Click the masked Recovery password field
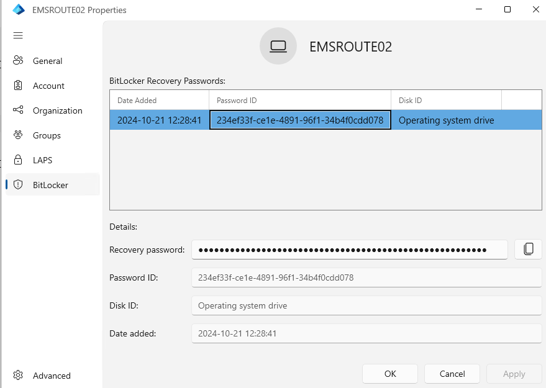This screenshot has width=546, height=388. 349,250
